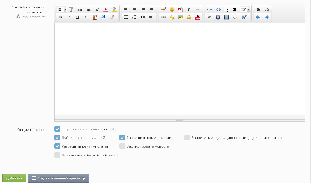Screen dimensions: 311x183
Task: Pick text fill color bucket
Action: 114,9
